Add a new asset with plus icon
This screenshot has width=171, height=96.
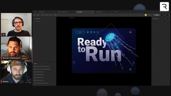coord(55,63)
